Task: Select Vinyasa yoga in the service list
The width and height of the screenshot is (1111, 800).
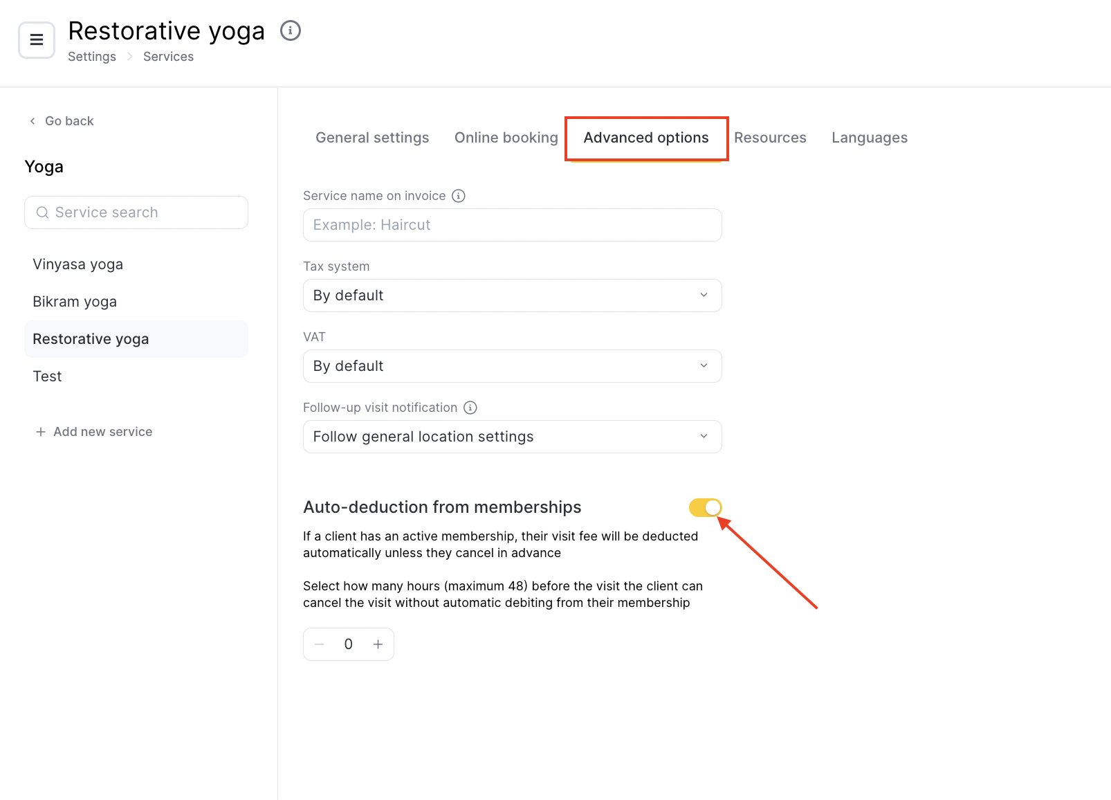Action: 78,264
